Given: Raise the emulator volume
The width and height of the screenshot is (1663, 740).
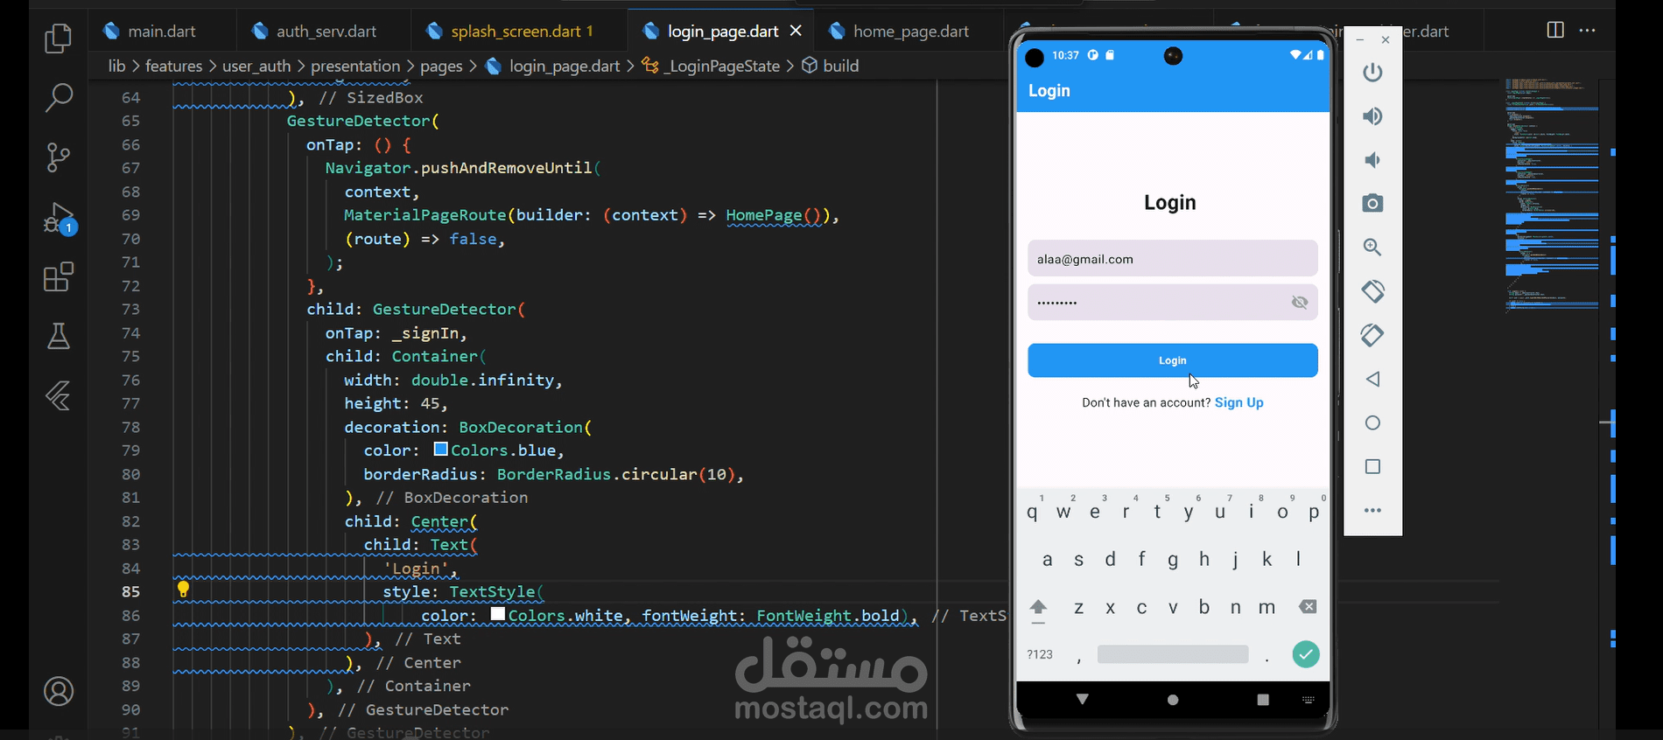Looking at the screenshot, I should pyautogui.click(x=1372, y=116).
